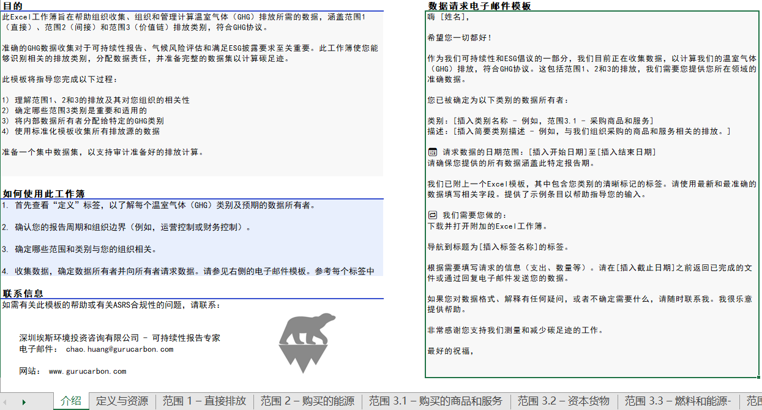Select the 如何使用此工作簿 heading
Viewport: 762px width, 410px height.
[x=43, y=193]
